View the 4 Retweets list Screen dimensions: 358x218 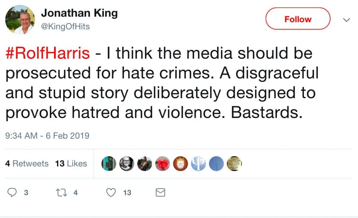27,164
